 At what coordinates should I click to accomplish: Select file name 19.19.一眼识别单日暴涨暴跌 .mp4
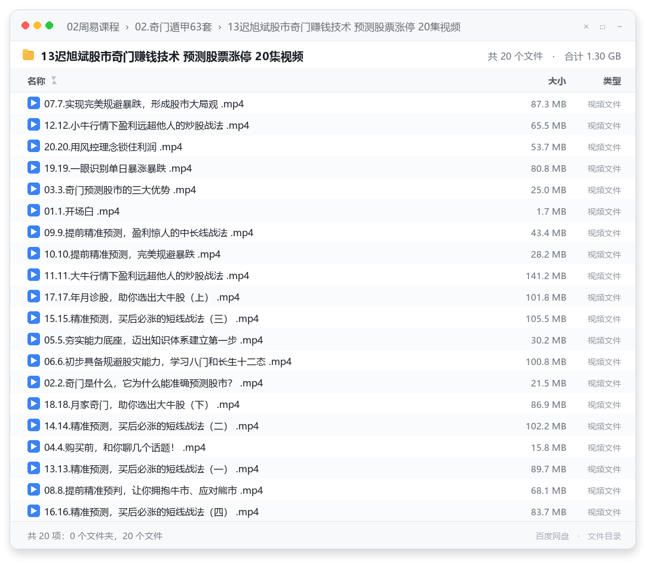point(118,169)
